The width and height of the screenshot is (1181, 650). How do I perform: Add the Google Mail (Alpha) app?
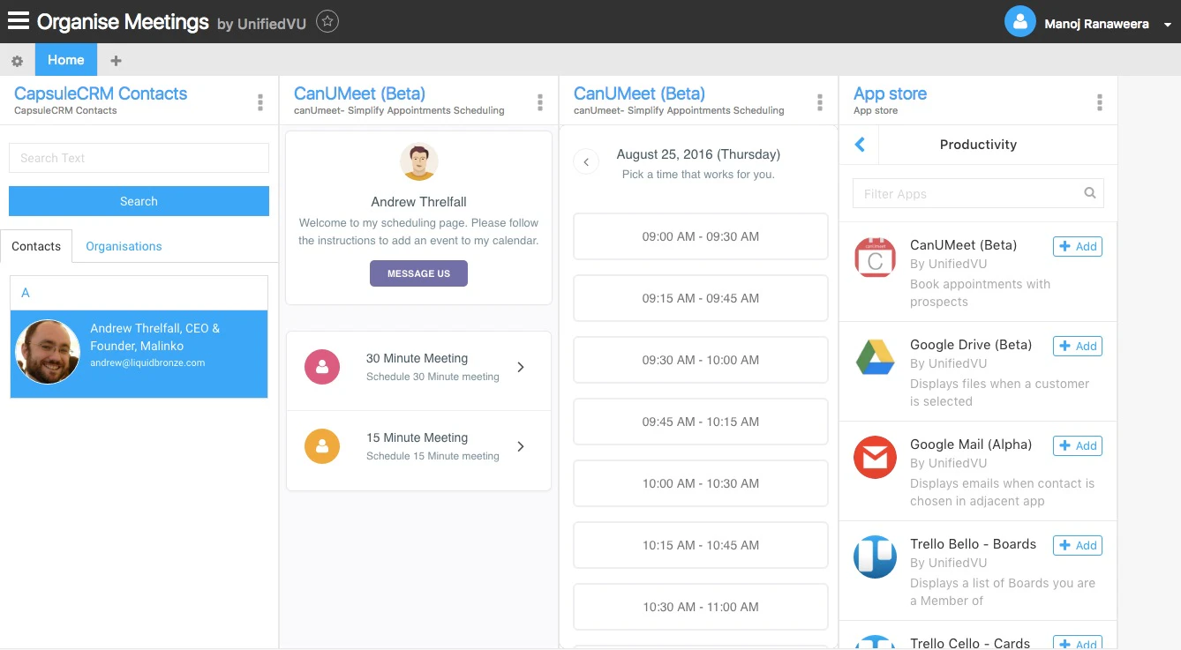tap(1078, 445)
